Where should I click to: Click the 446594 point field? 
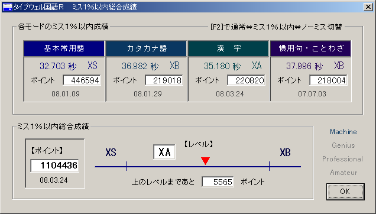[82, 80]
